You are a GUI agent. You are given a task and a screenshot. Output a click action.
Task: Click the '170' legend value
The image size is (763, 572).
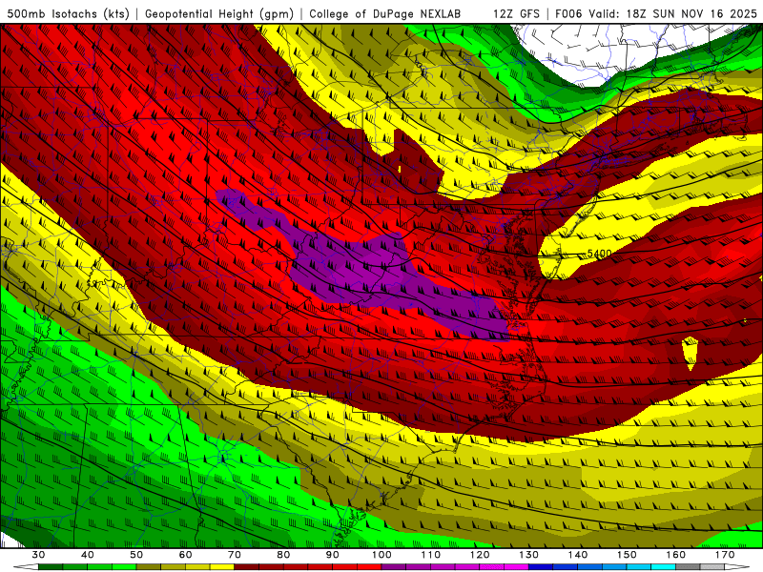(725, 555)
